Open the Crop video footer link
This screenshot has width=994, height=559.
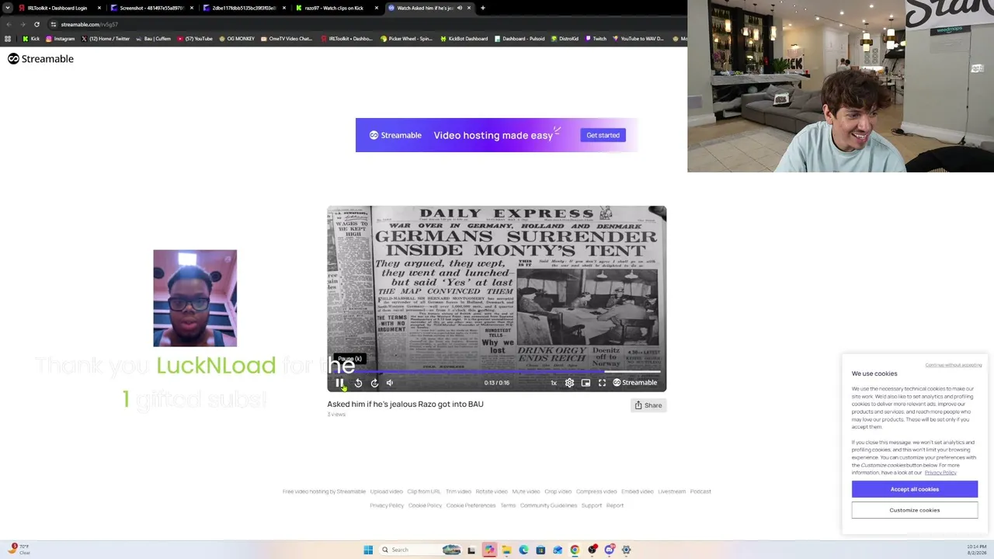(x=558, y=491)
